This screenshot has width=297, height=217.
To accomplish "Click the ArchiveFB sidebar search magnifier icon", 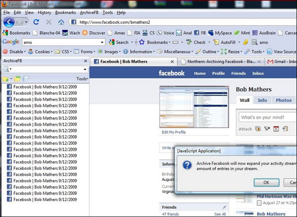I will click(5, 69).
